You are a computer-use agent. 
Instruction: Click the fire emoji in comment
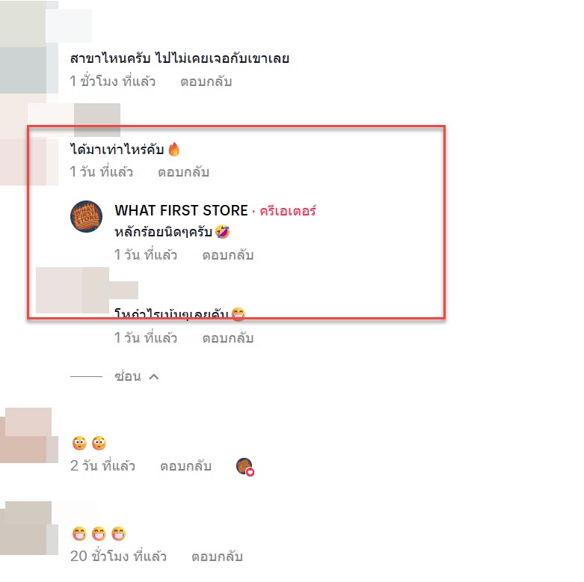tap(173, 150)
